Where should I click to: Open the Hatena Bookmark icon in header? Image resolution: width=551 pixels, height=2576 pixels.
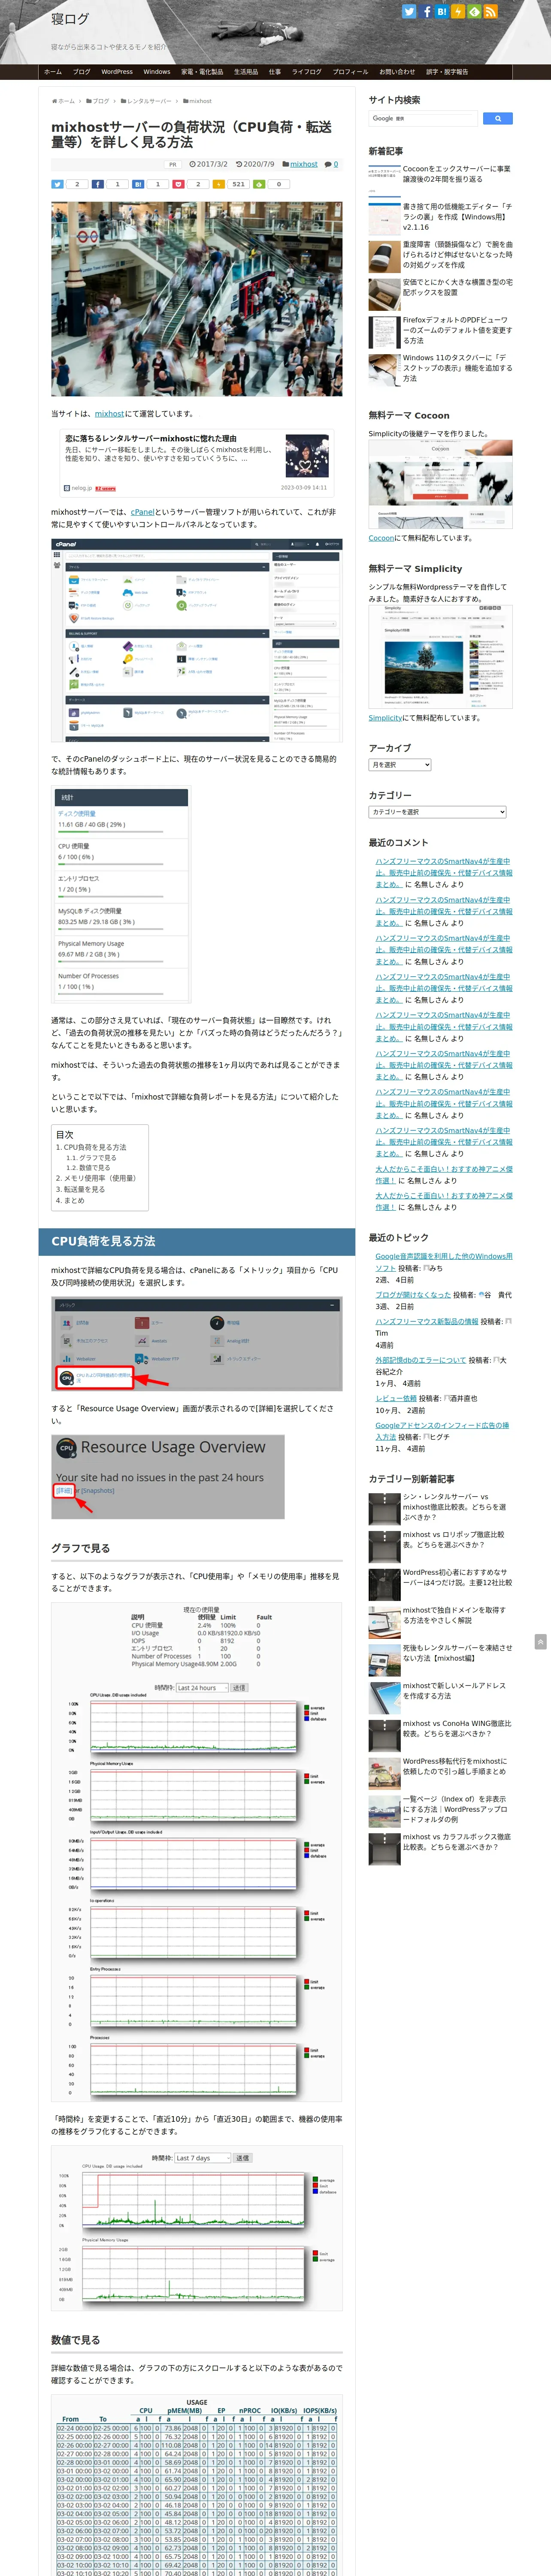point(441,12)
